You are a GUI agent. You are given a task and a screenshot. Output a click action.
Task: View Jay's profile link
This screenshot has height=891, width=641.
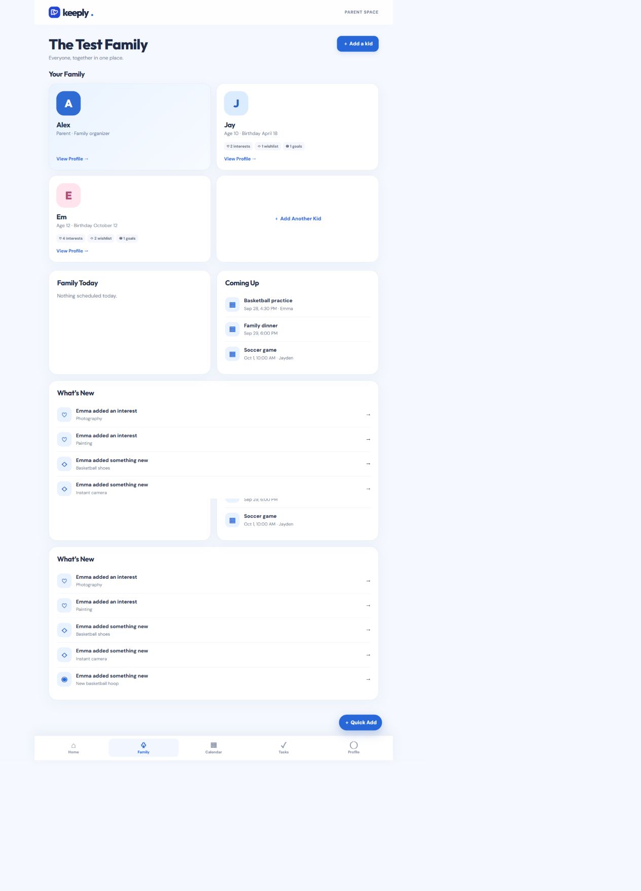point(240,159)
